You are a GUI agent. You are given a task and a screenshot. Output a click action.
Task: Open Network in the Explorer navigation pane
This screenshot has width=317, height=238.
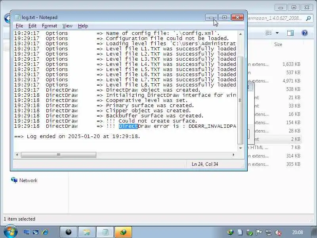[24, 180]
